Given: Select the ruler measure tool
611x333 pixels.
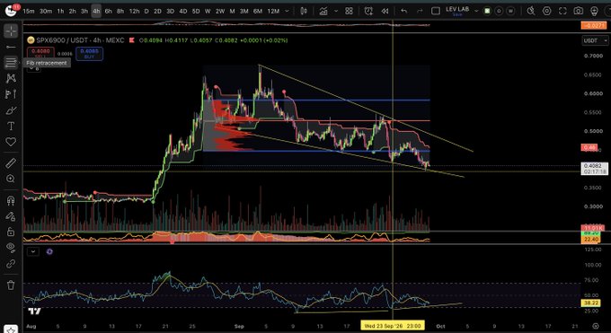Looking at the screenshot, I should pyautogui.click(x=11, y=162).
